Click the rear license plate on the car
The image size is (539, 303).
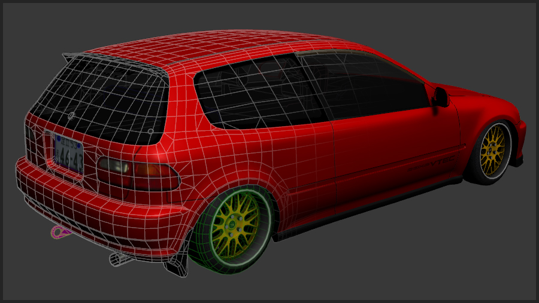click(68, 153)
